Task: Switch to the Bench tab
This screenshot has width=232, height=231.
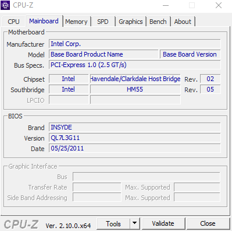Action: [158, 22]
